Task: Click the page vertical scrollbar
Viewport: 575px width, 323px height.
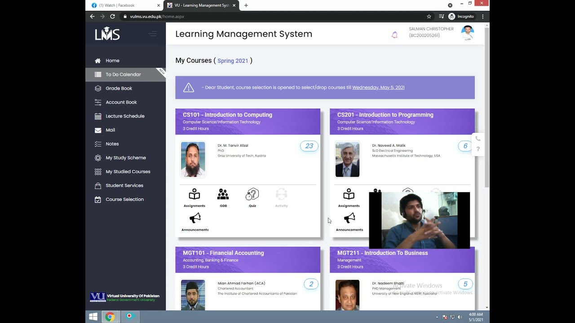Action: [487, 108]
